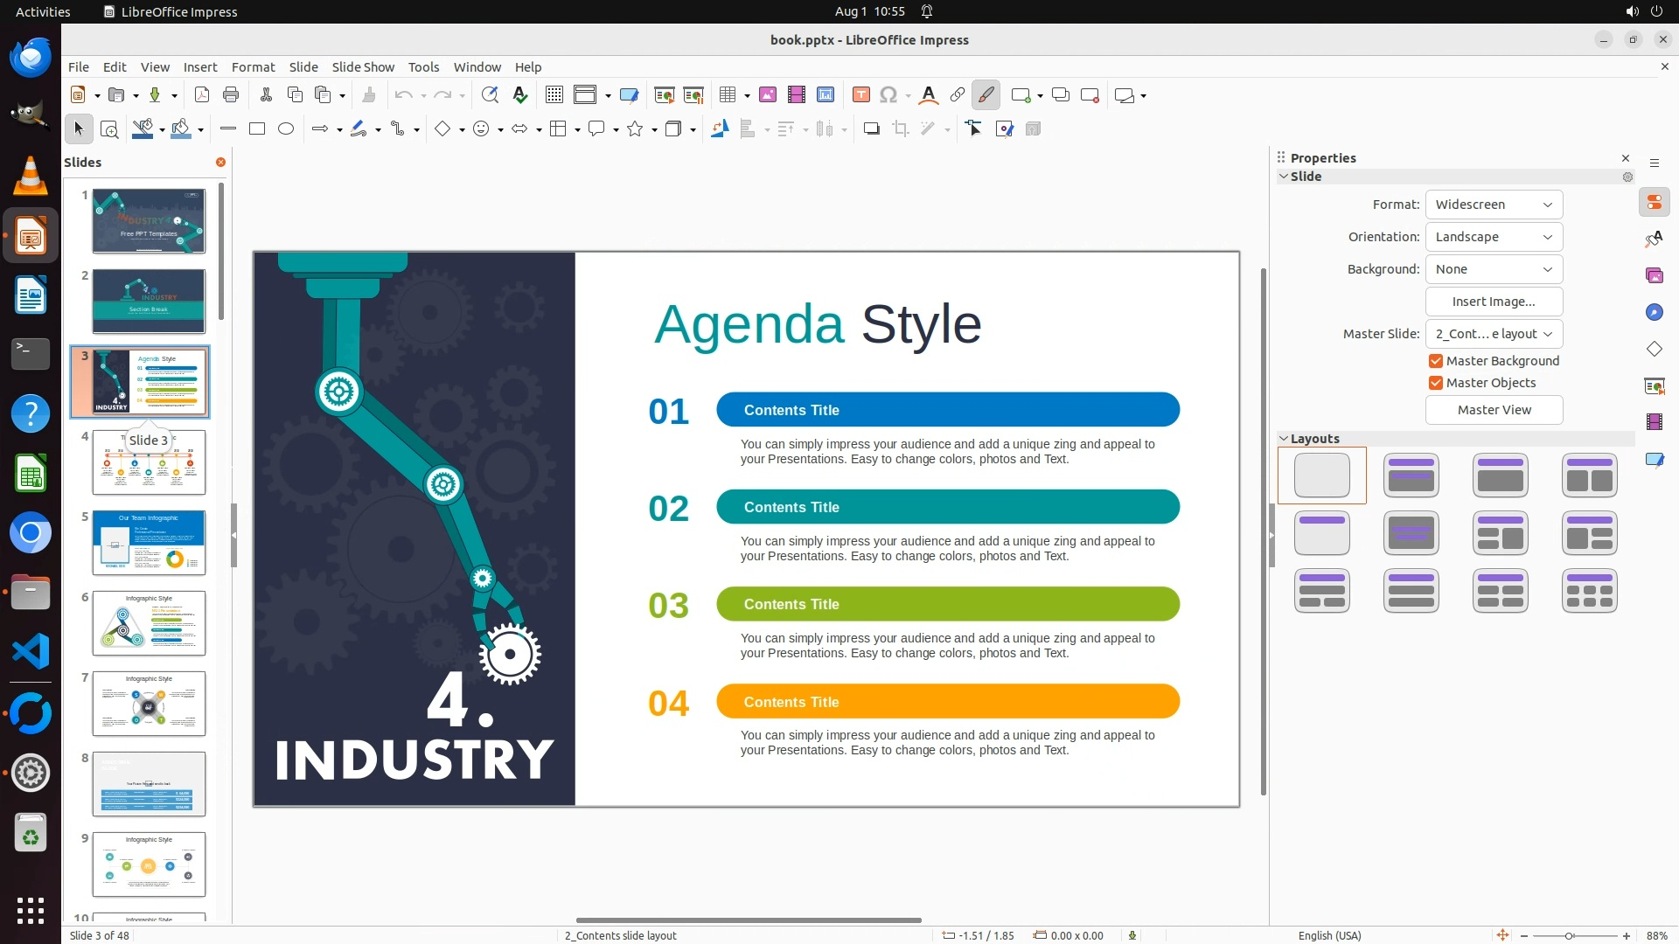Toggle the Shadow toolbar button
This screenshot has width=1679, height=944.
[x=871, y=129]
